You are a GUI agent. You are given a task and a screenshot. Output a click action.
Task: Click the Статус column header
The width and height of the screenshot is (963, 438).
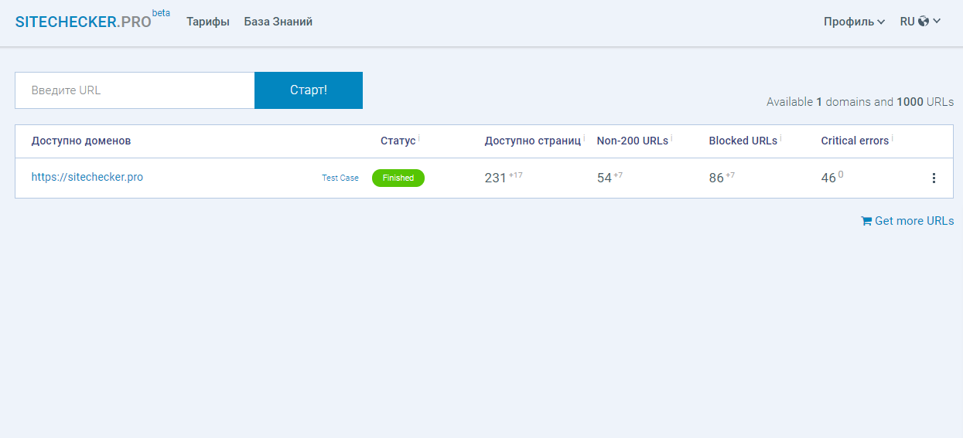[x=398, y=141]
